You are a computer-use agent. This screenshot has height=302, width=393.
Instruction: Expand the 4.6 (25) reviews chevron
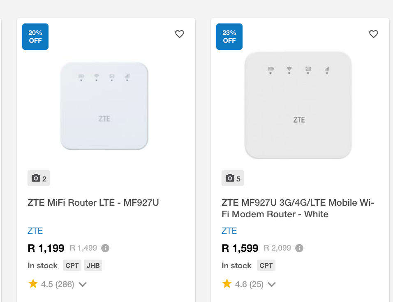click(x=272, y=284)
